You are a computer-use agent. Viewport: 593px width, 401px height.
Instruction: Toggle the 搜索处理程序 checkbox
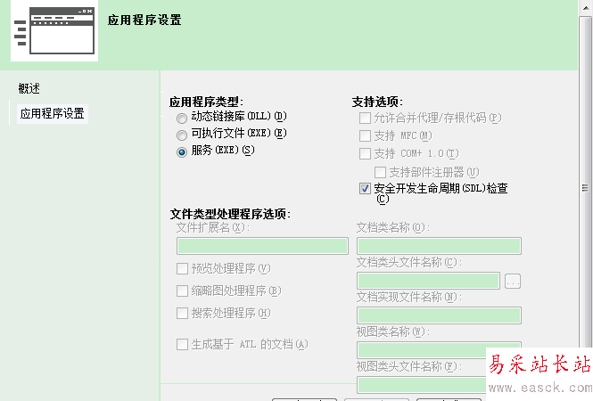tap(183, 313)
